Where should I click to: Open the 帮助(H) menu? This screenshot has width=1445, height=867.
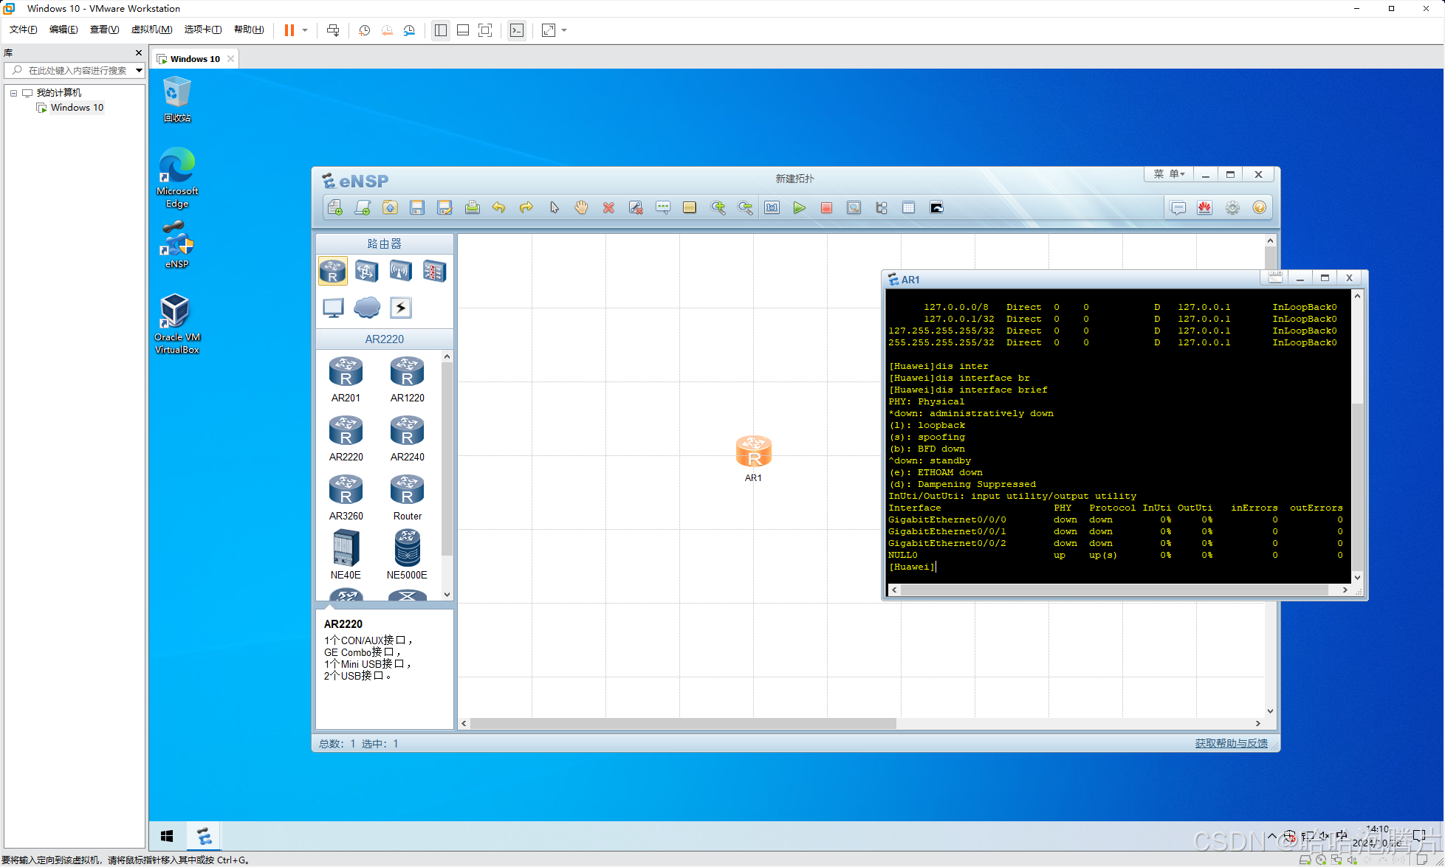pyautogui.click(x=249, y=30)
